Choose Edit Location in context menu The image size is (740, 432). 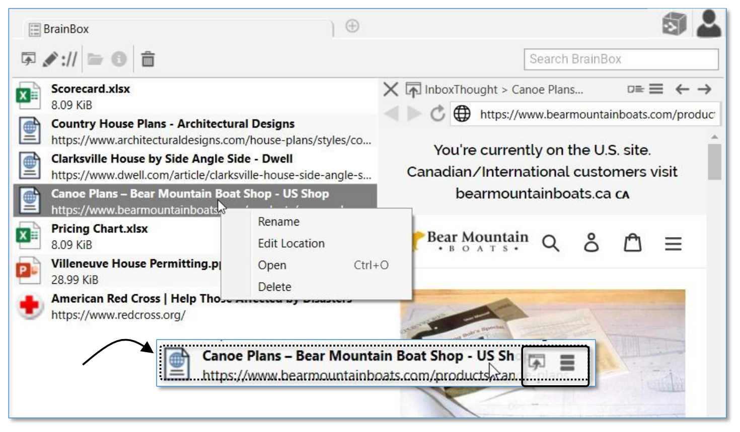pos(291,244)
